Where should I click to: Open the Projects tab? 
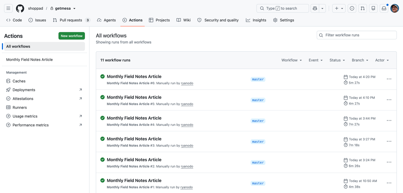pos(159,20)
